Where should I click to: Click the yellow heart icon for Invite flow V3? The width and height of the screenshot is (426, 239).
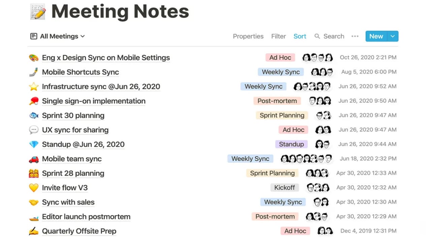coord(34,188)
